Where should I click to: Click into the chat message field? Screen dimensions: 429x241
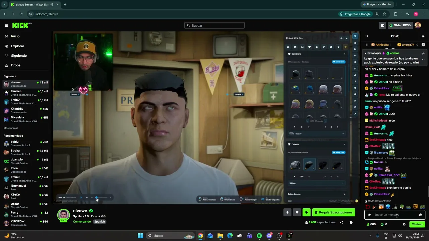[395, 215]
